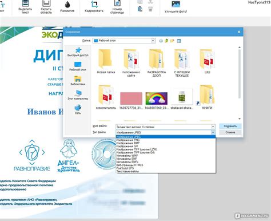Select the pink image file 1639727736_31

click(131, 100)
